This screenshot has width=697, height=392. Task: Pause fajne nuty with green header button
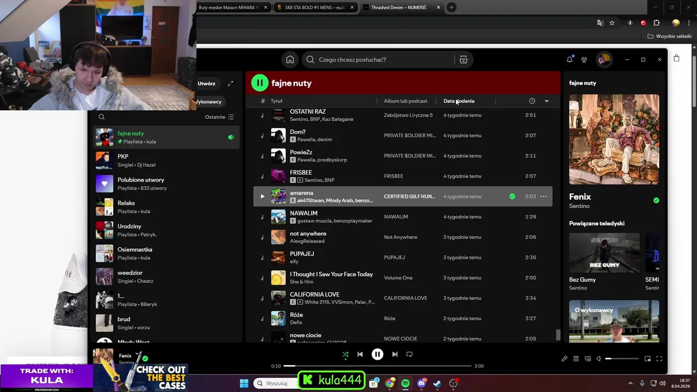pos(260,83)
